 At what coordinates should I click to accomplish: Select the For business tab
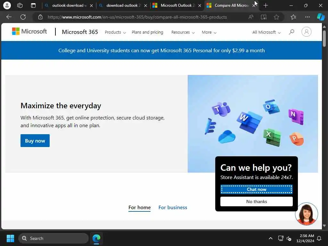173,208
